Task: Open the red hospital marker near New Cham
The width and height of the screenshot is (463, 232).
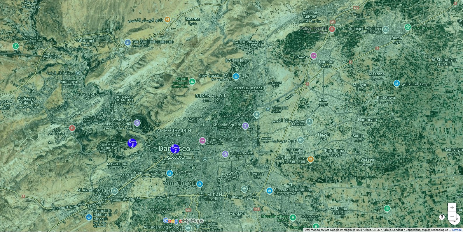Action: pos(72,128)
